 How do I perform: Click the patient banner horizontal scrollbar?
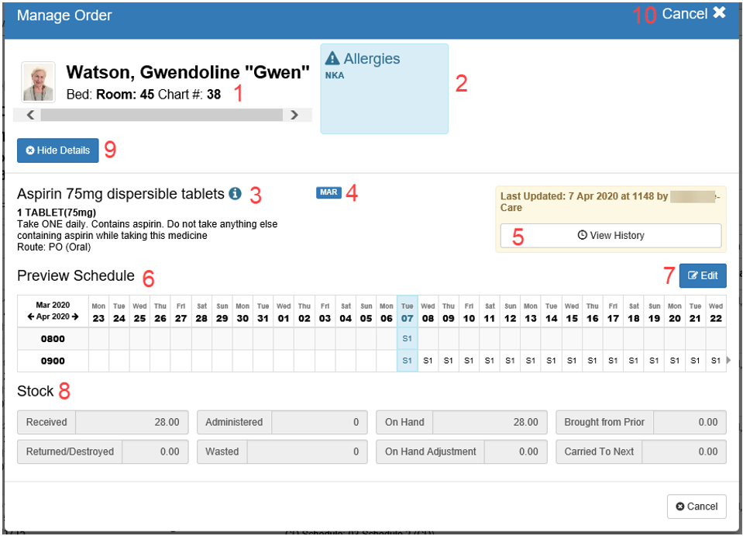tap(161, 115)
